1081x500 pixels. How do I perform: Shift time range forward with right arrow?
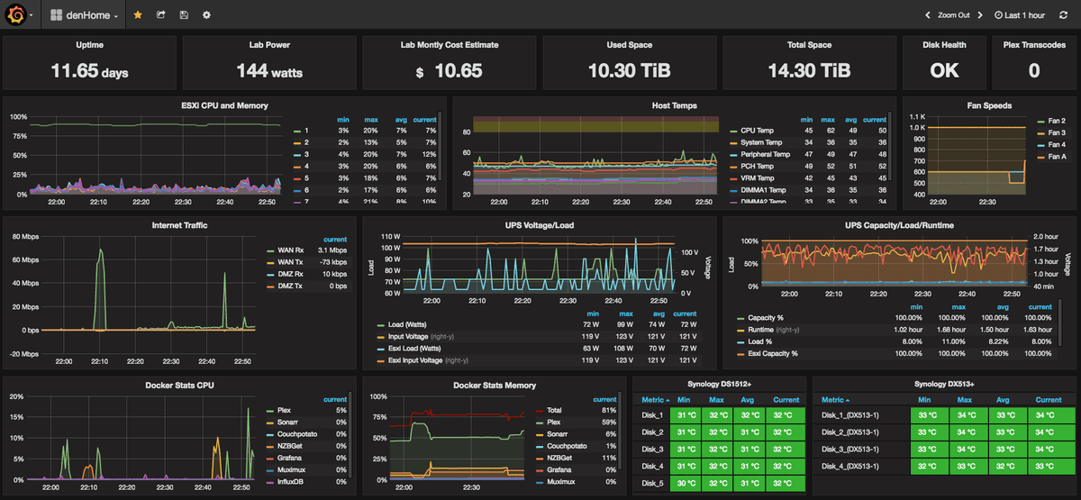point(982,15)
